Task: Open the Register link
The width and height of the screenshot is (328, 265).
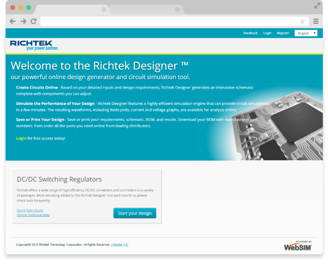Action: [x=283, y=33]
